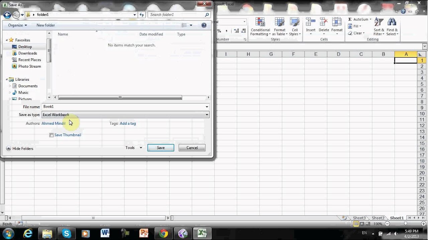
Task: Open the view options dropdown arrow
Action: [191, 25]
